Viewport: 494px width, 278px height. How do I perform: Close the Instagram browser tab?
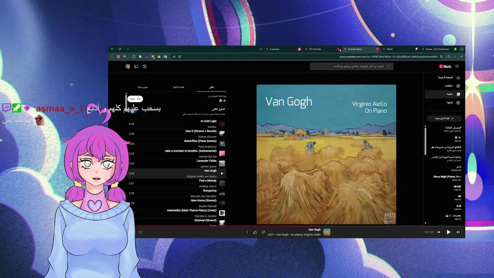point(267,49)
